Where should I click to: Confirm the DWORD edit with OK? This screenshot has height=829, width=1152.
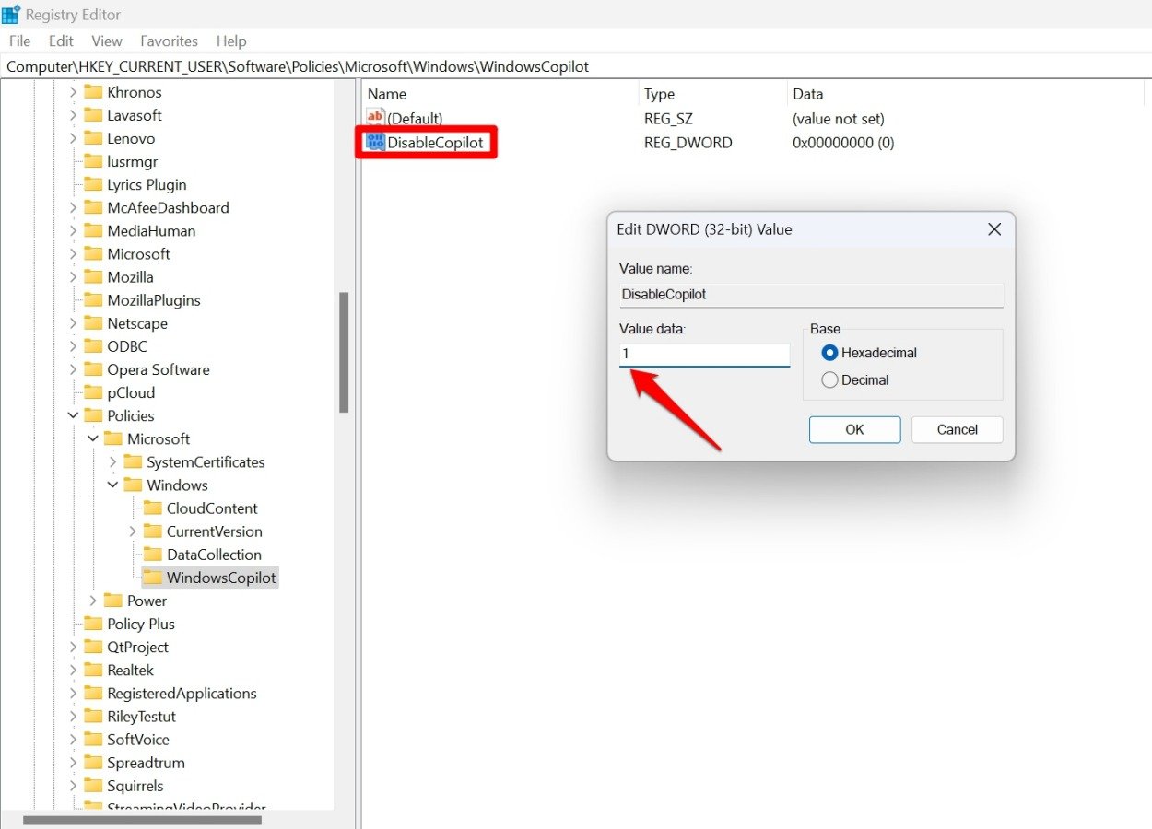854,429
